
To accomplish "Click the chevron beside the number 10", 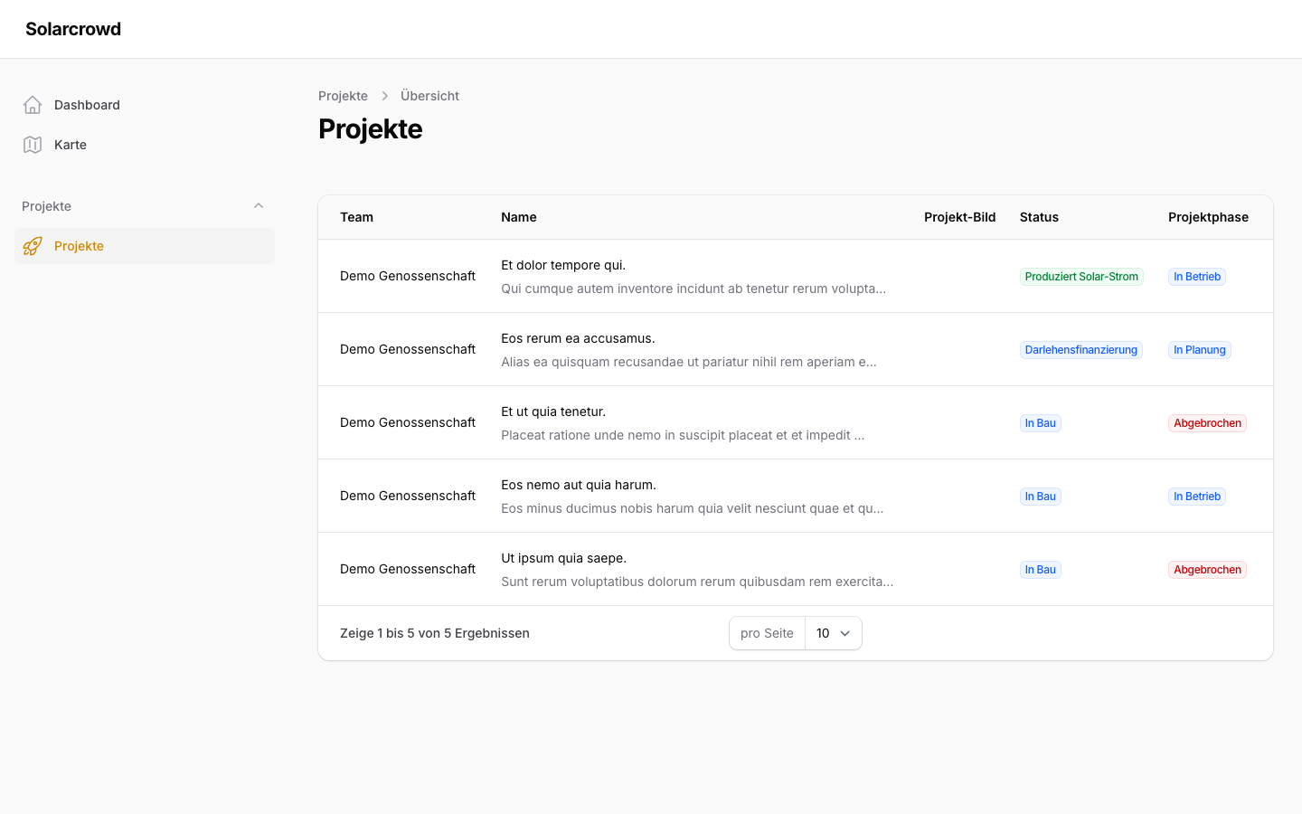I will (846, 633).
